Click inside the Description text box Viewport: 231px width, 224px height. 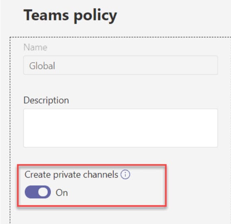[x=120, y=128]
